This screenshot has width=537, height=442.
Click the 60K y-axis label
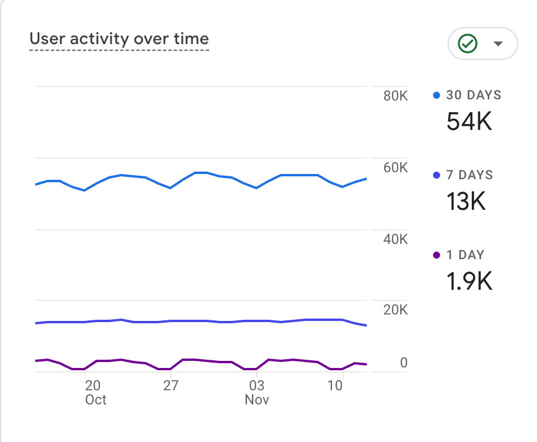pos(395,168)
